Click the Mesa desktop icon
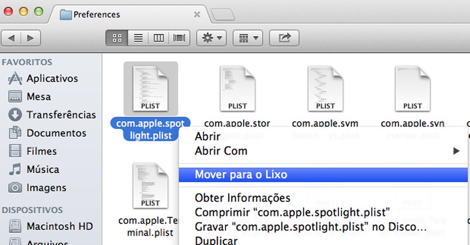Image resolution: width=470 pixels, height=245 pixels. [x=15, y=97]
